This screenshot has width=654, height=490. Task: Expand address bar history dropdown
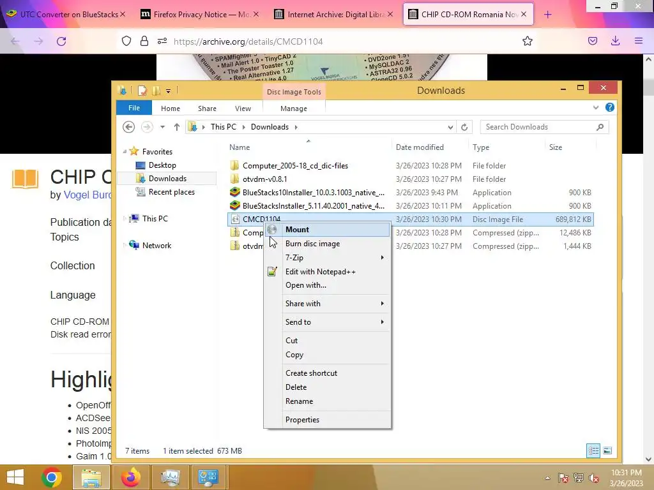450,127
